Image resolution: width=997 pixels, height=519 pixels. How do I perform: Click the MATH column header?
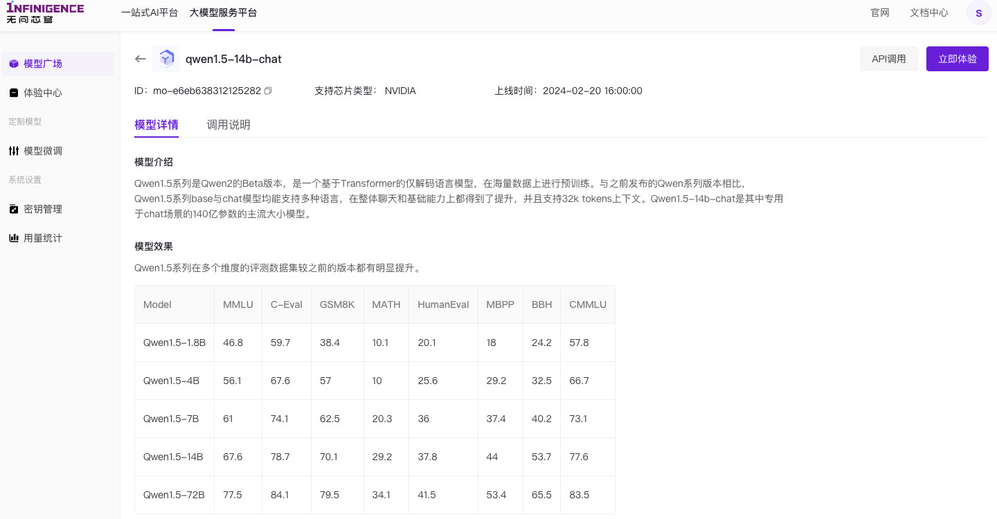[x=386, y=304]
